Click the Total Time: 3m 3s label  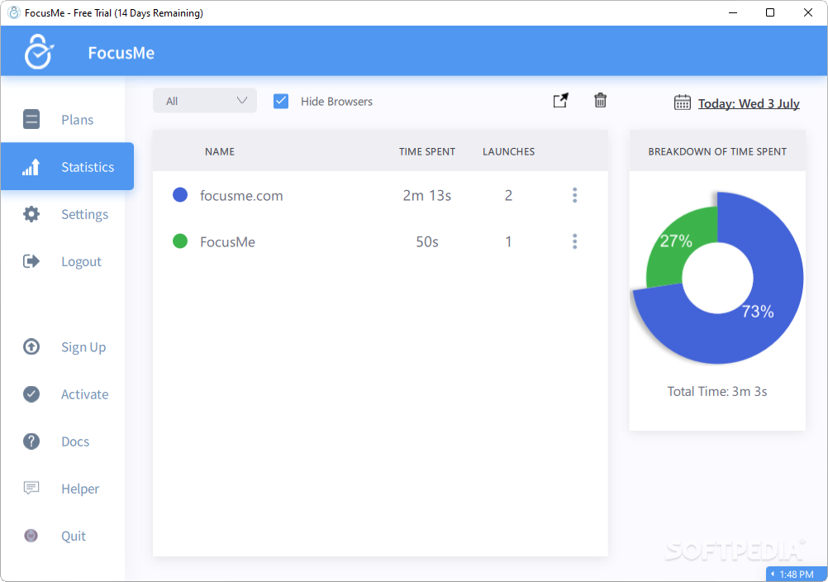tap(717, 391)
